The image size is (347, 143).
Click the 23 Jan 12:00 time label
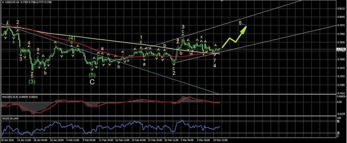click(x=24, y=140)
